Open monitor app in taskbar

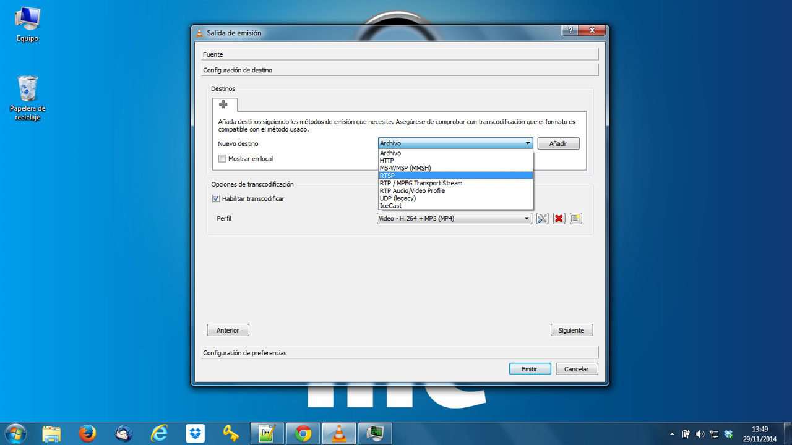click(375, 434)
